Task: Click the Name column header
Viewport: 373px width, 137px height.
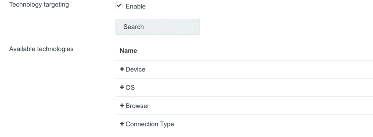Action: [x=128, y=51]
